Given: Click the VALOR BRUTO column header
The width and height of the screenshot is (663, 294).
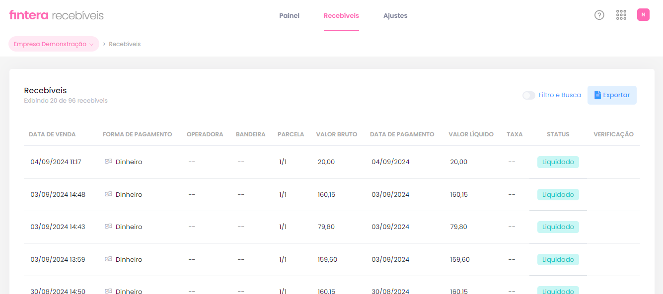Looking at the screenshot, I should coord(337,134).
